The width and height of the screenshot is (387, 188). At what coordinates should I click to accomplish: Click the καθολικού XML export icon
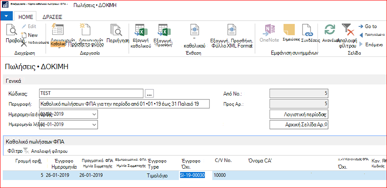194,29
